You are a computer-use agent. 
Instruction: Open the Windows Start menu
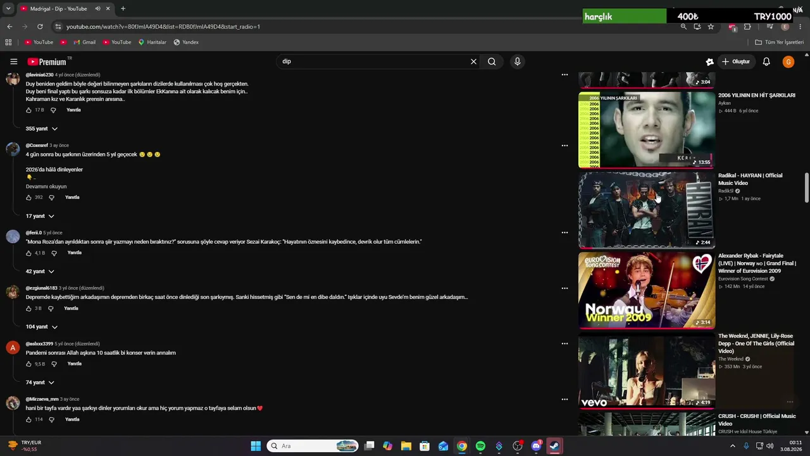point(256,446)
